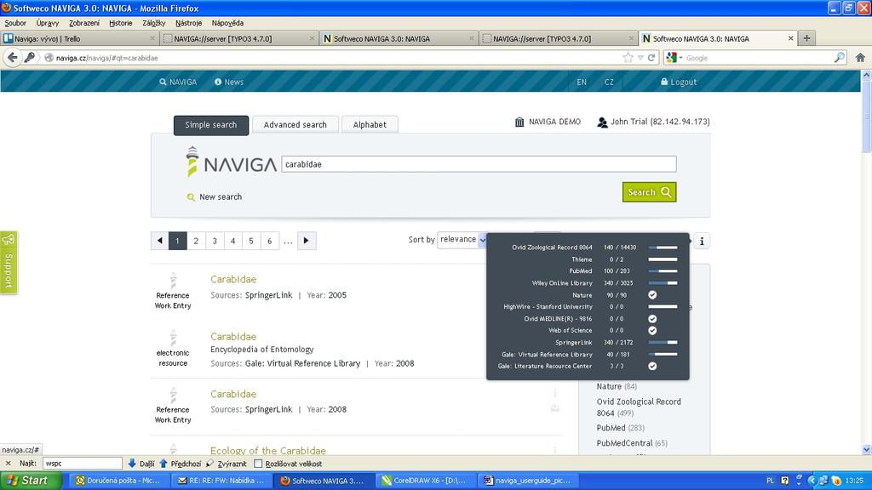Open the Sort by relevance dropdown
This screenshot has height=490, width=872.
tap(462, 239)
